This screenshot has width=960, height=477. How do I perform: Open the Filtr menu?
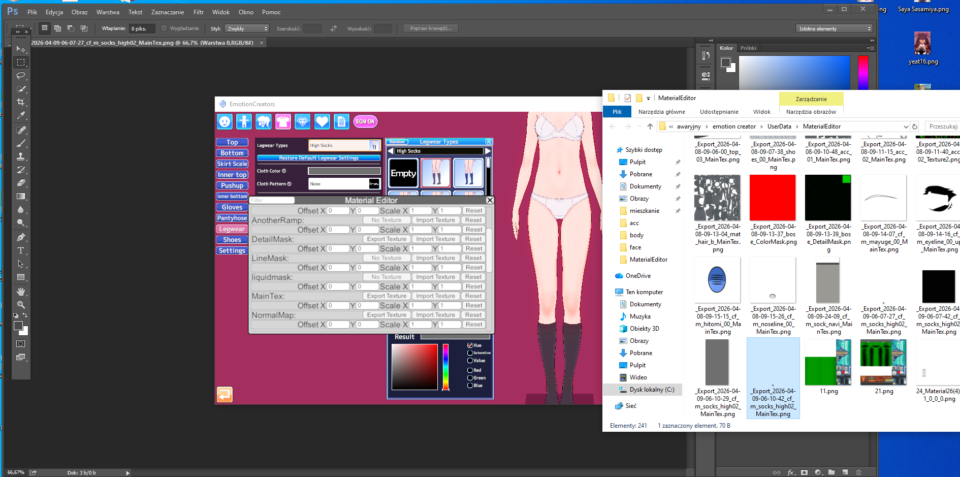click(198, 12)
